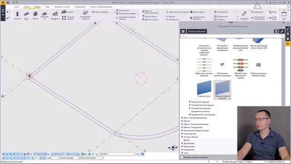Switch to the Правка ribbon tab
Screen dimensions: 291x164
[37, 7]
